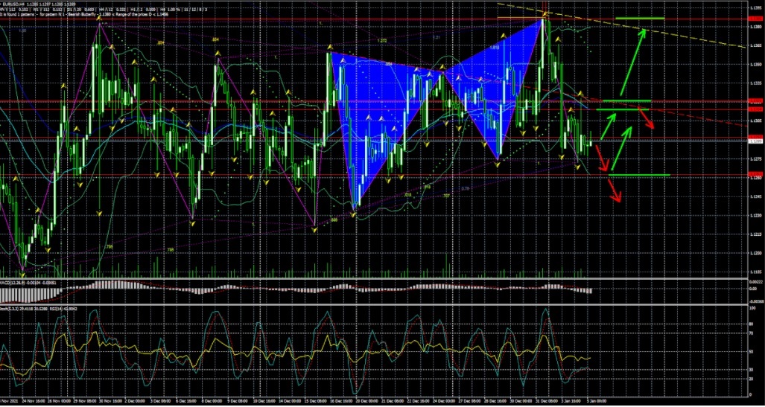Click the 1.1245 price scale value
765x407 pixels.
point(756,197)
